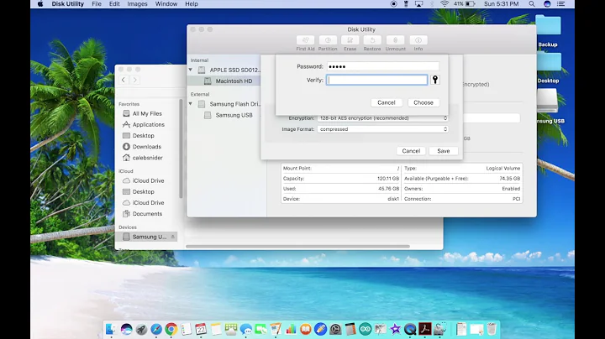This screenshot has width=605, height=339.
Task: Open Numbers chart icon in Dock
Action: (291, 329)
